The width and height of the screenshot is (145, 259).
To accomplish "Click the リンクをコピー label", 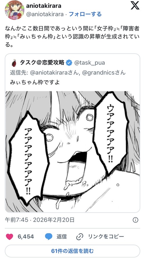I will 106,236.
